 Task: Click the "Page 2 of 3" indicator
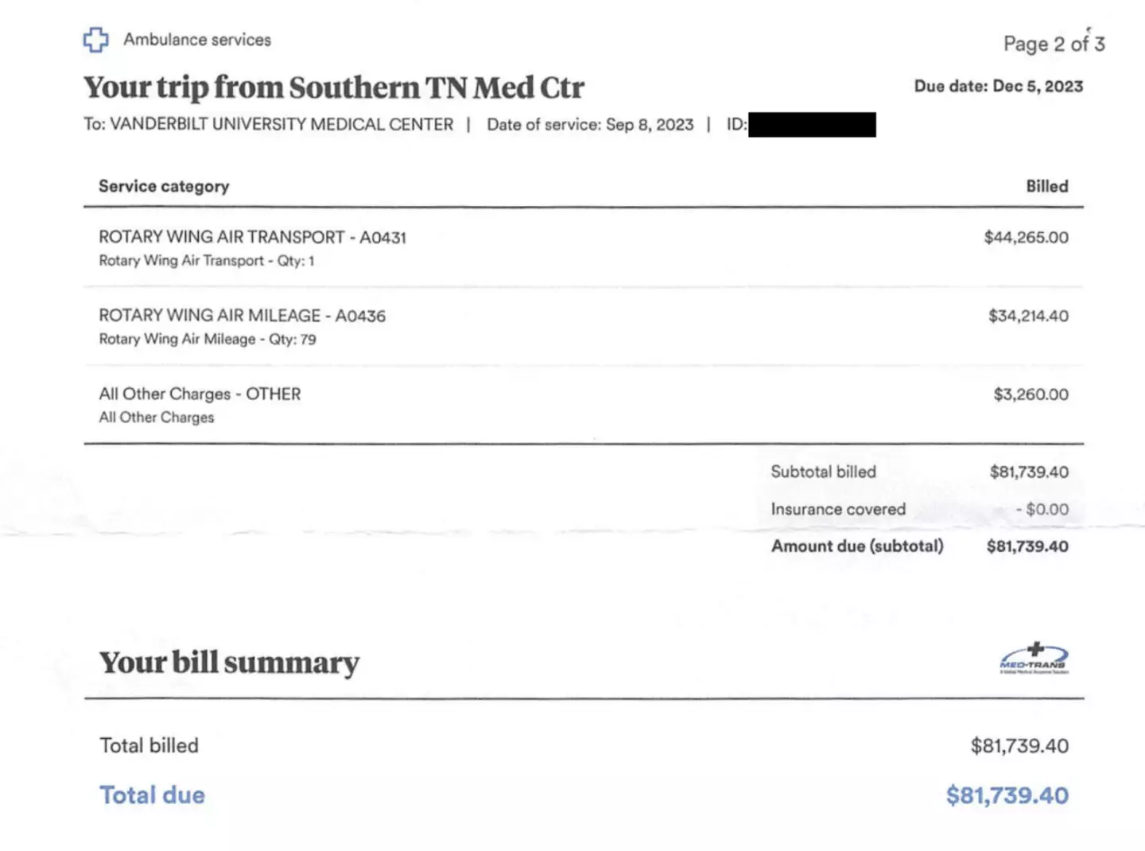tap(1054, 44)
